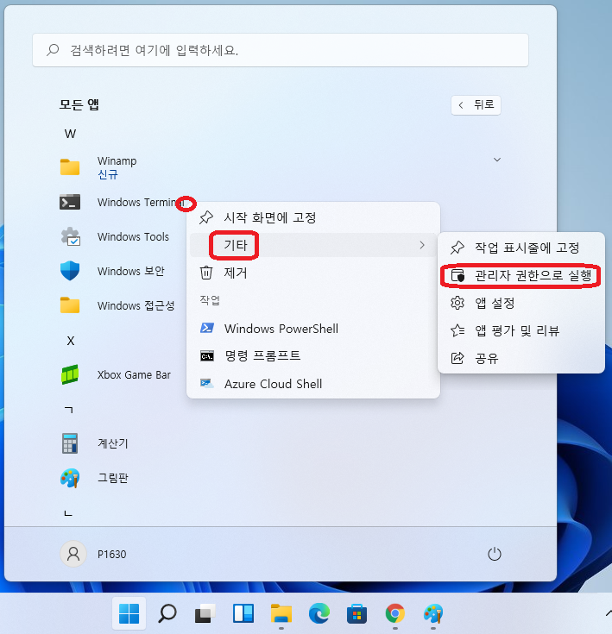Screen dimensions: 612x634
Task: Click the trash icon beside 제거
Action: [206, 273]
